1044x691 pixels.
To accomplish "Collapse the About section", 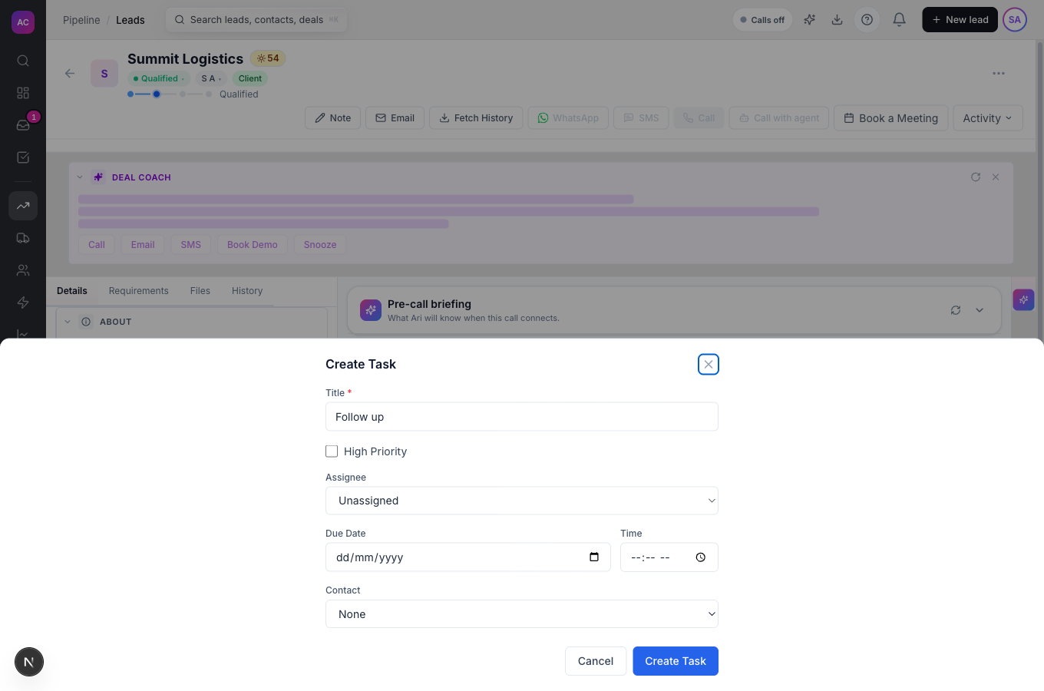I will 68,322.
